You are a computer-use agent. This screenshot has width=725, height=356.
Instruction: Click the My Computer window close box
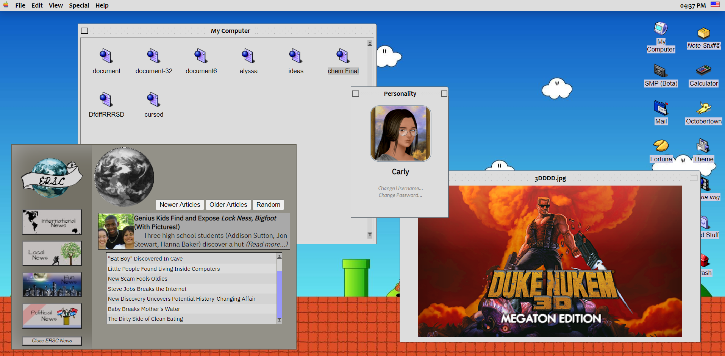[x=84, y=31]
